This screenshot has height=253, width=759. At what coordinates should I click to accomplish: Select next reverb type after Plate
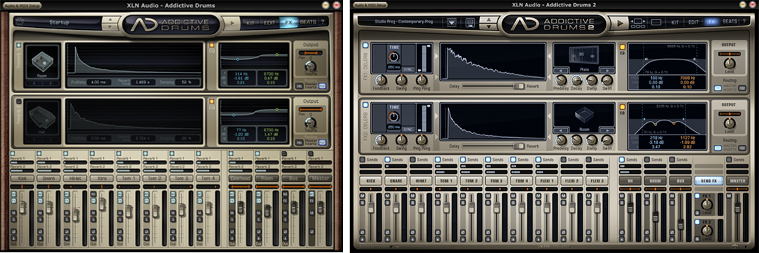pyautogui.click(x=607, y=70)
